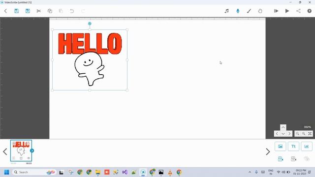Viewport: 315px width, 177px height.
Task: Fit the canvas to screen
Action: [310, 134]
